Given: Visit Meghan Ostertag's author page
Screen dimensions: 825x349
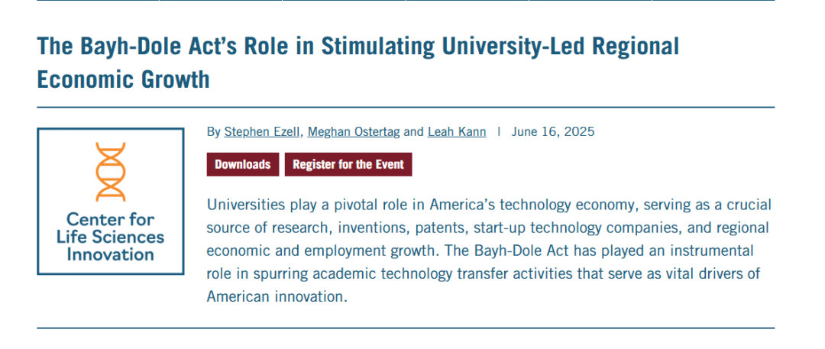Looking at the screenshot, I should click(353, 131).
